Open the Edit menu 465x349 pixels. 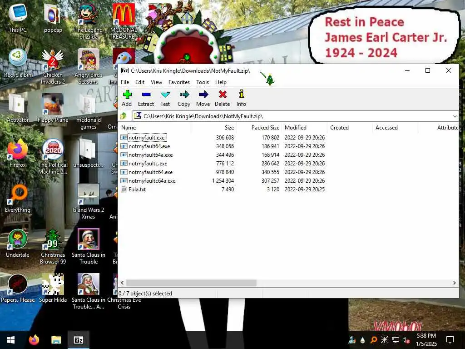[140, 82]
